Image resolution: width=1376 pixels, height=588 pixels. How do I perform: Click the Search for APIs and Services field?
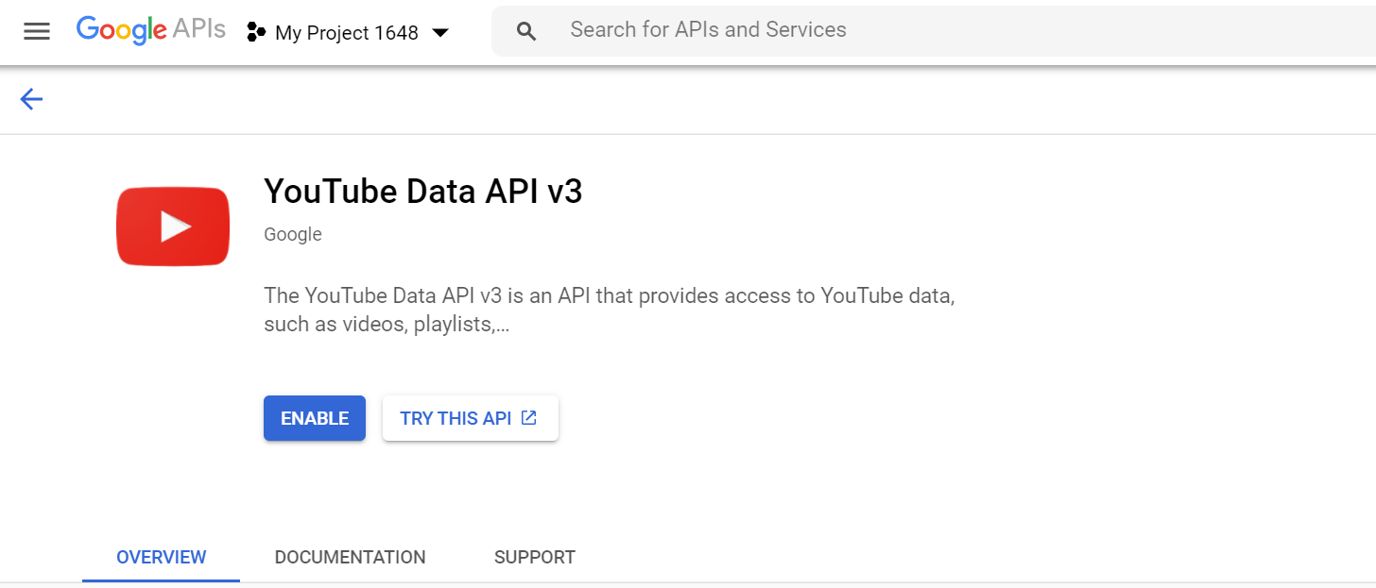pyautogui.click(x=709, y=29)
